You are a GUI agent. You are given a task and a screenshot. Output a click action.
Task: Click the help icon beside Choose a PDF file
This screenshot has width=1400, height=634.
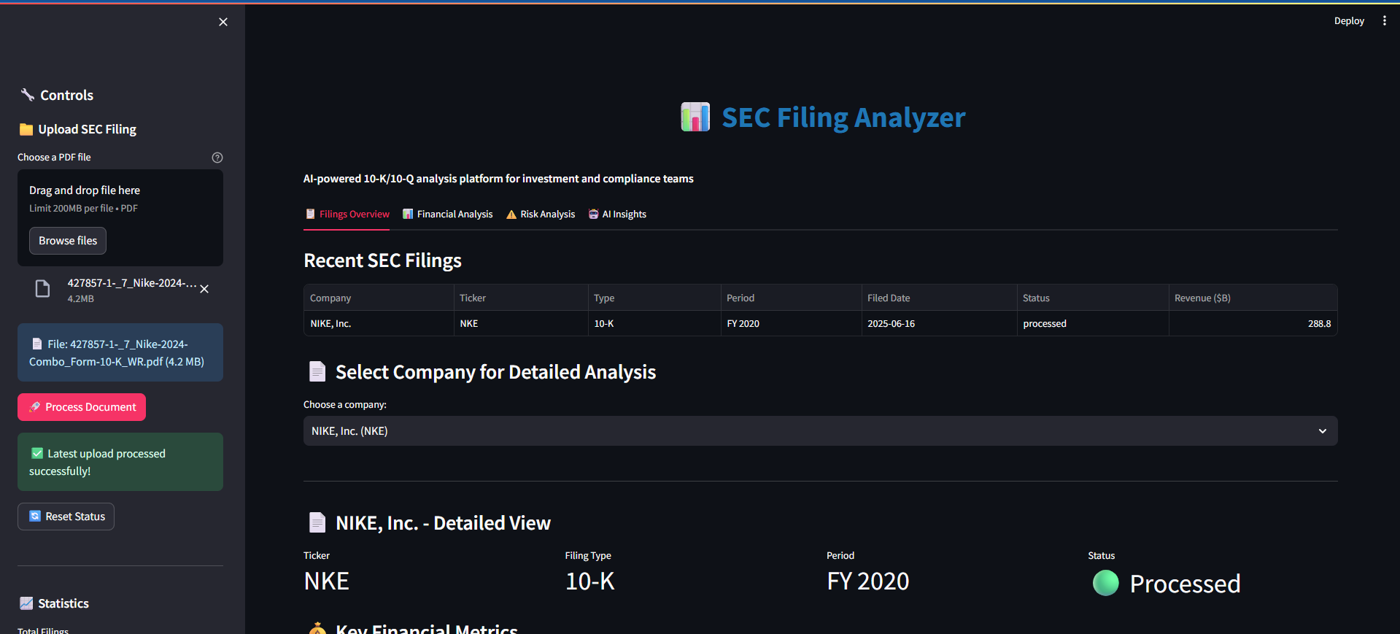coord(217,158)
